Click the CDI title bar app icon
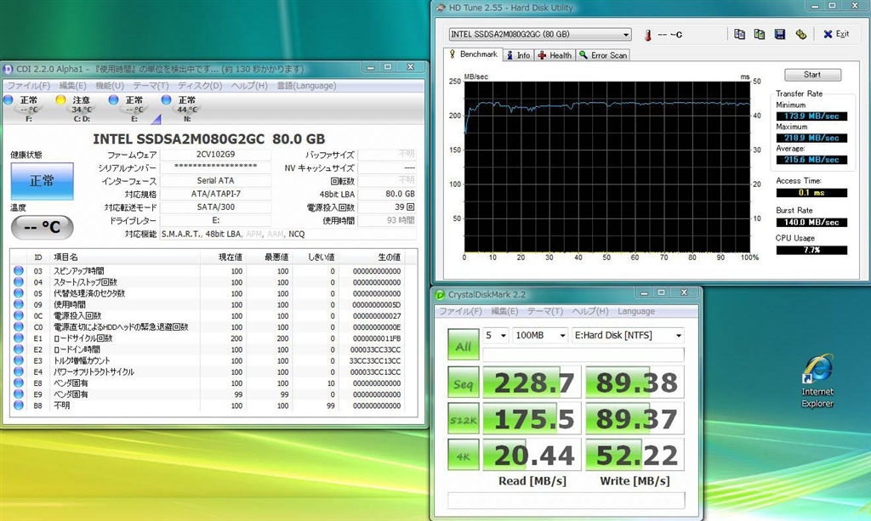Screen dimensions: 871x521 click(x=8, y=69)
